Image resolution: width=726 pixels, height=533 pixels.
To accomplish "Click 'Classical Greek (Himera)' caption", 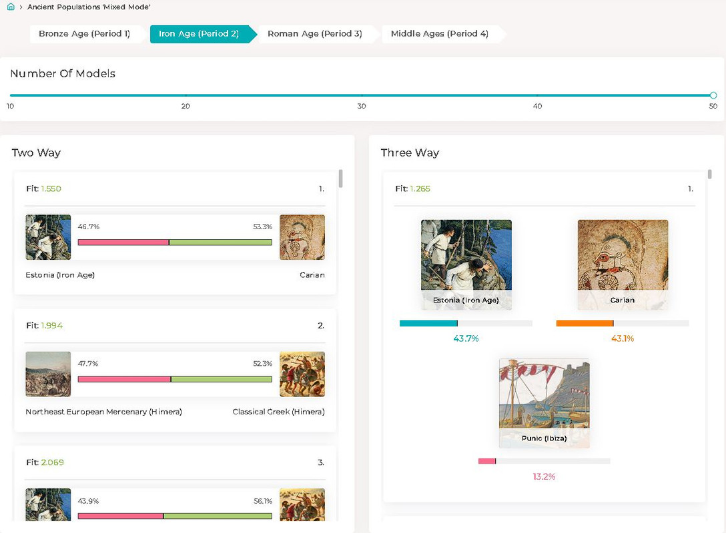I will pyautogui.click(x=278, y=412).
